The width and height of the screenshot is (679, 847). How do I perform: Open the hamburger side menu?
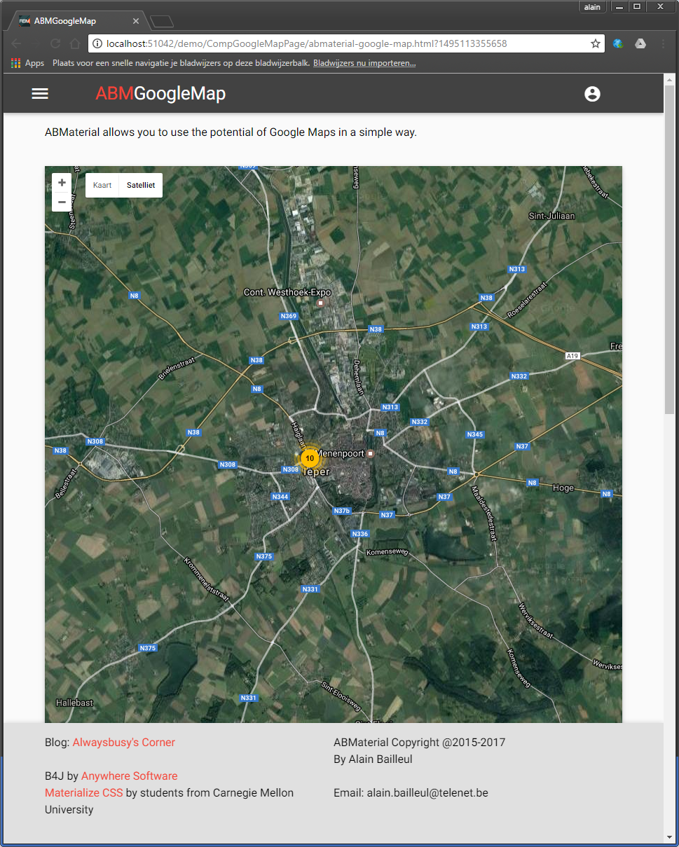click(40, 94)
